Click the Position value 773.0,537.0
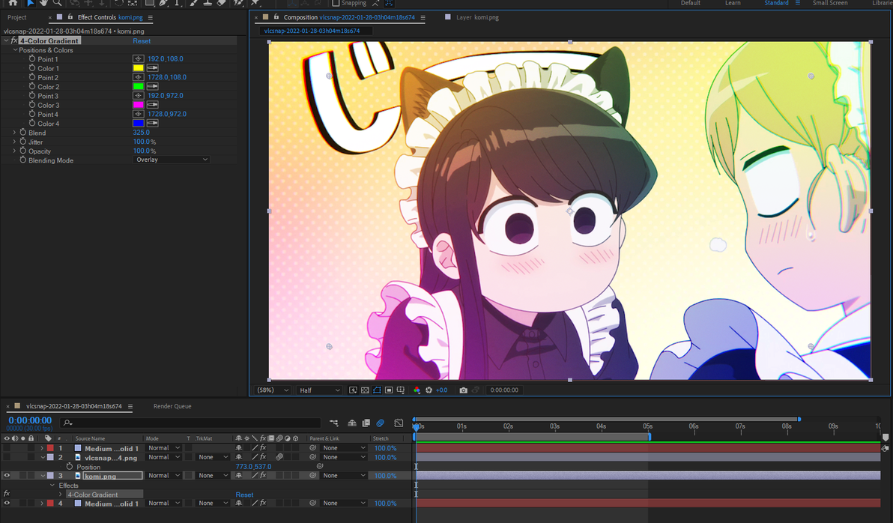Screen dimensions: 893x523 [x=253, y=467]
